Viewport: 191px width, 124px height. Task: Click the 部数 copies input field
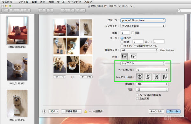tap(125, 33)
